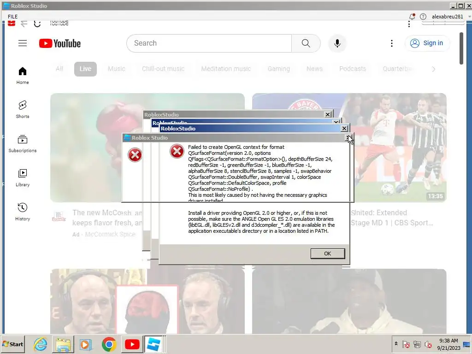Open YouTube settings three-dot menu
Screen dimensions: 472x354
[392, 43]
